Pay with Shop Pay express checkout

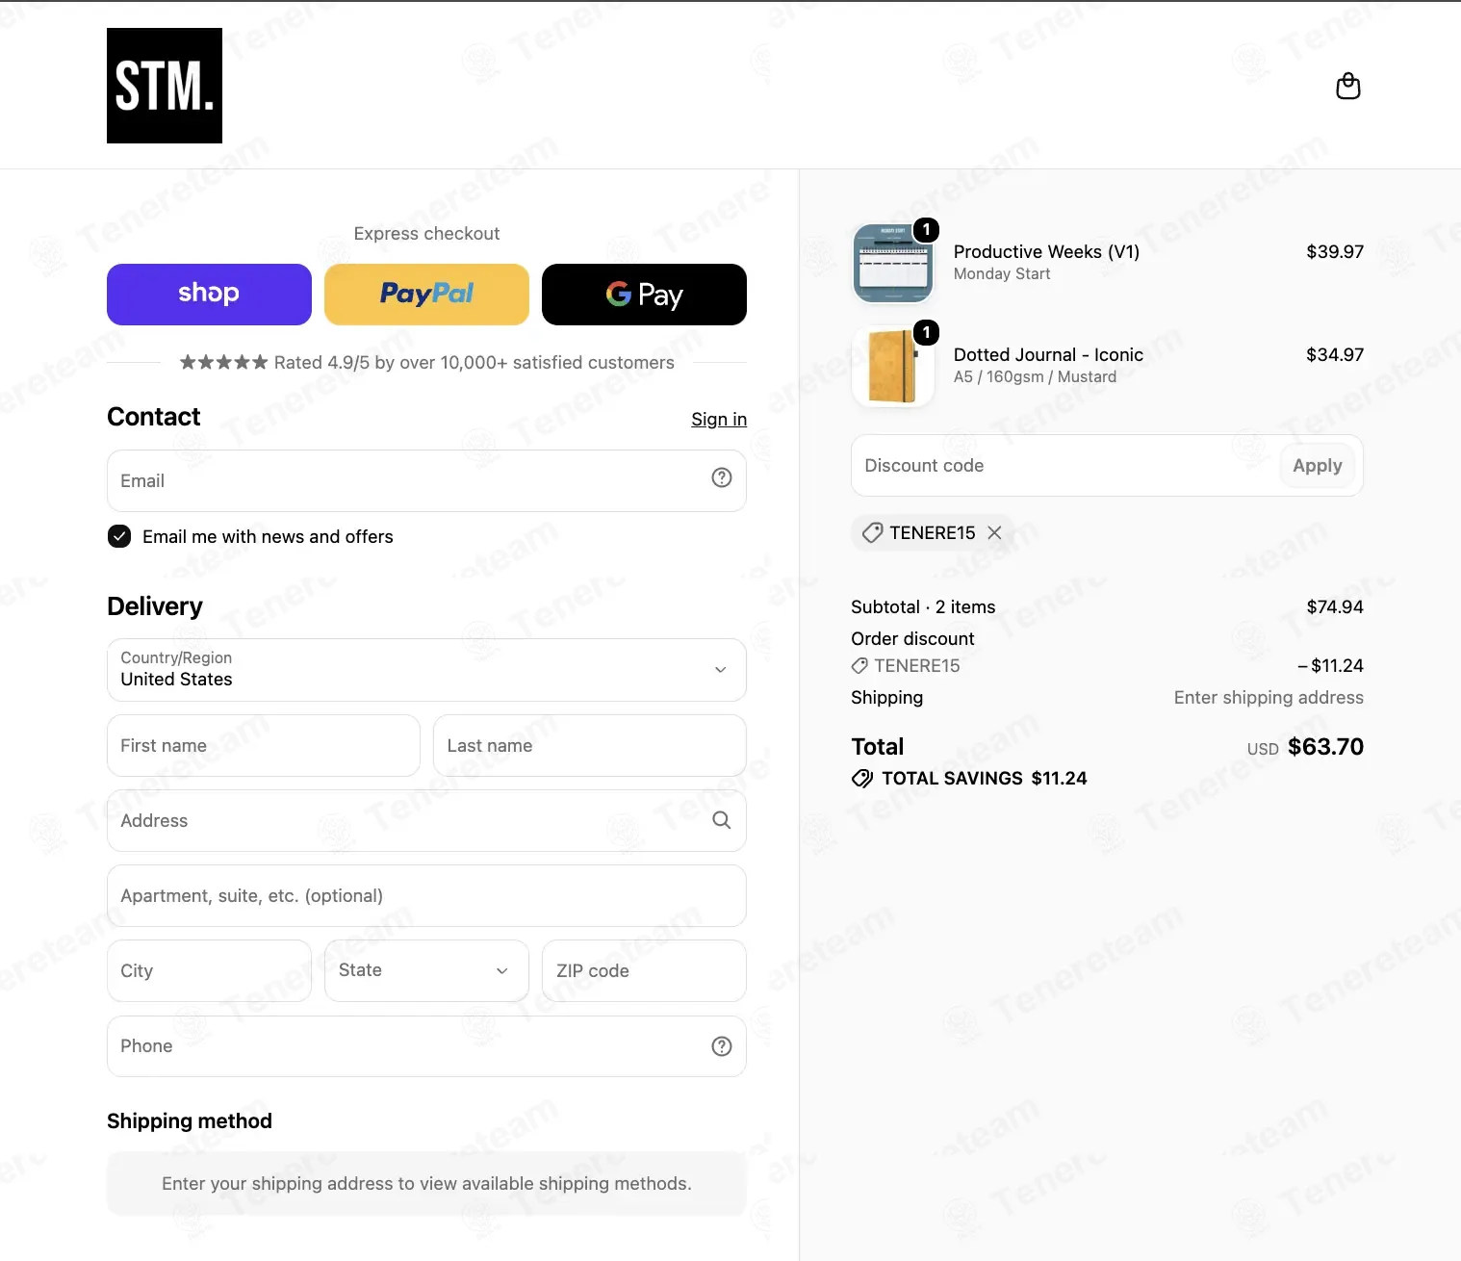(209, 295)
